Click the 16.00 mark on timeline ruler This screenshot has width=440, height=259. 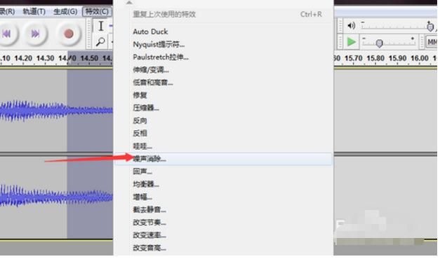point(420,58)
